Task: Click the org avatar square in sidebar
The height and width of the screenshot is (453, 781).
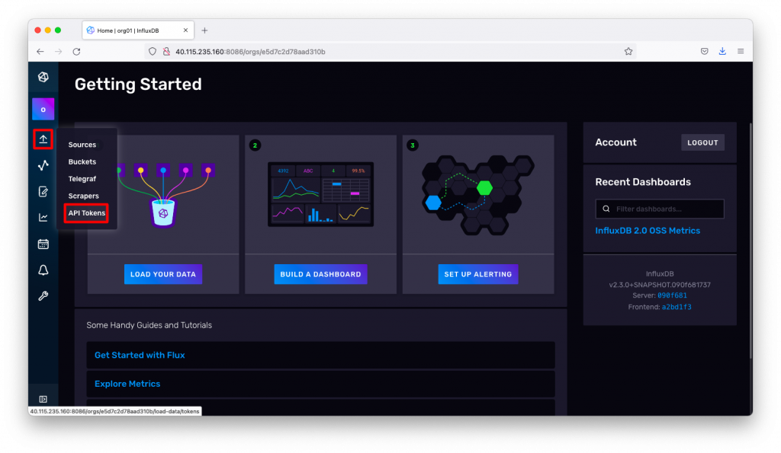Action: pyautogui.click(x=43, y=109)
